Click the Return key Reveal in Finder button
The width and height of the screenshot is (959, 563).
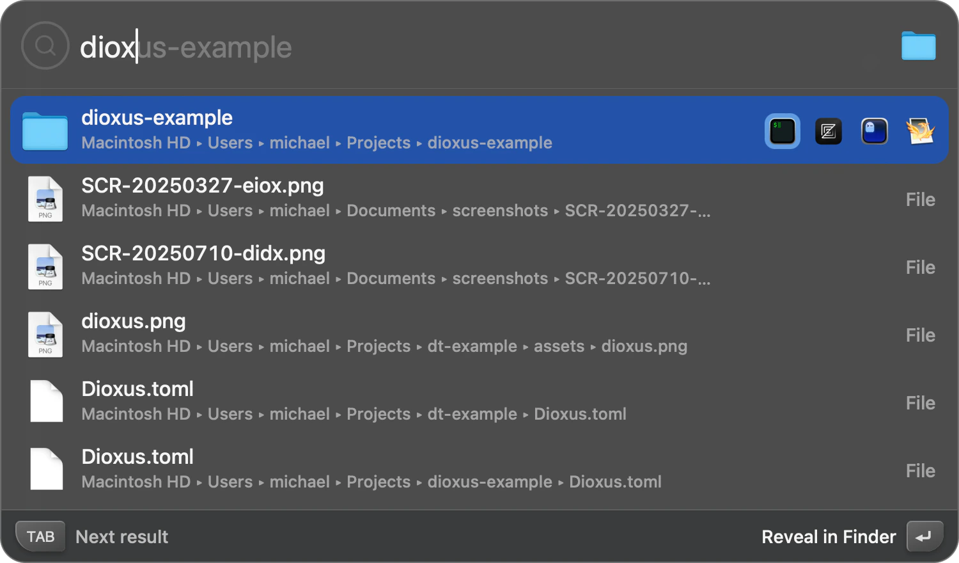pos(924,536)
